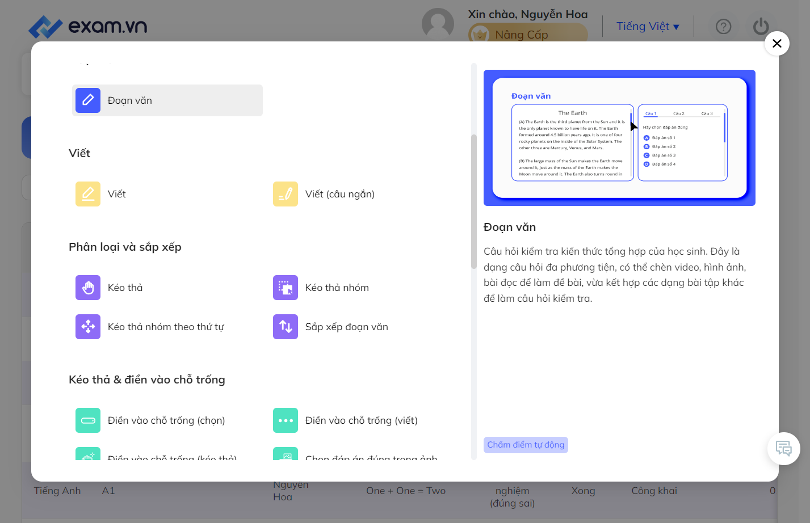Click the Phân loại và sắp xếp heading
The height and width of the screenshot is (523, 810).
[125, 247]
